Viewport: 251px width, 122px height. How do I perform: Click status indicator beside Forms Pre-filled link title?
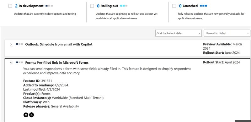pos(19,62)
